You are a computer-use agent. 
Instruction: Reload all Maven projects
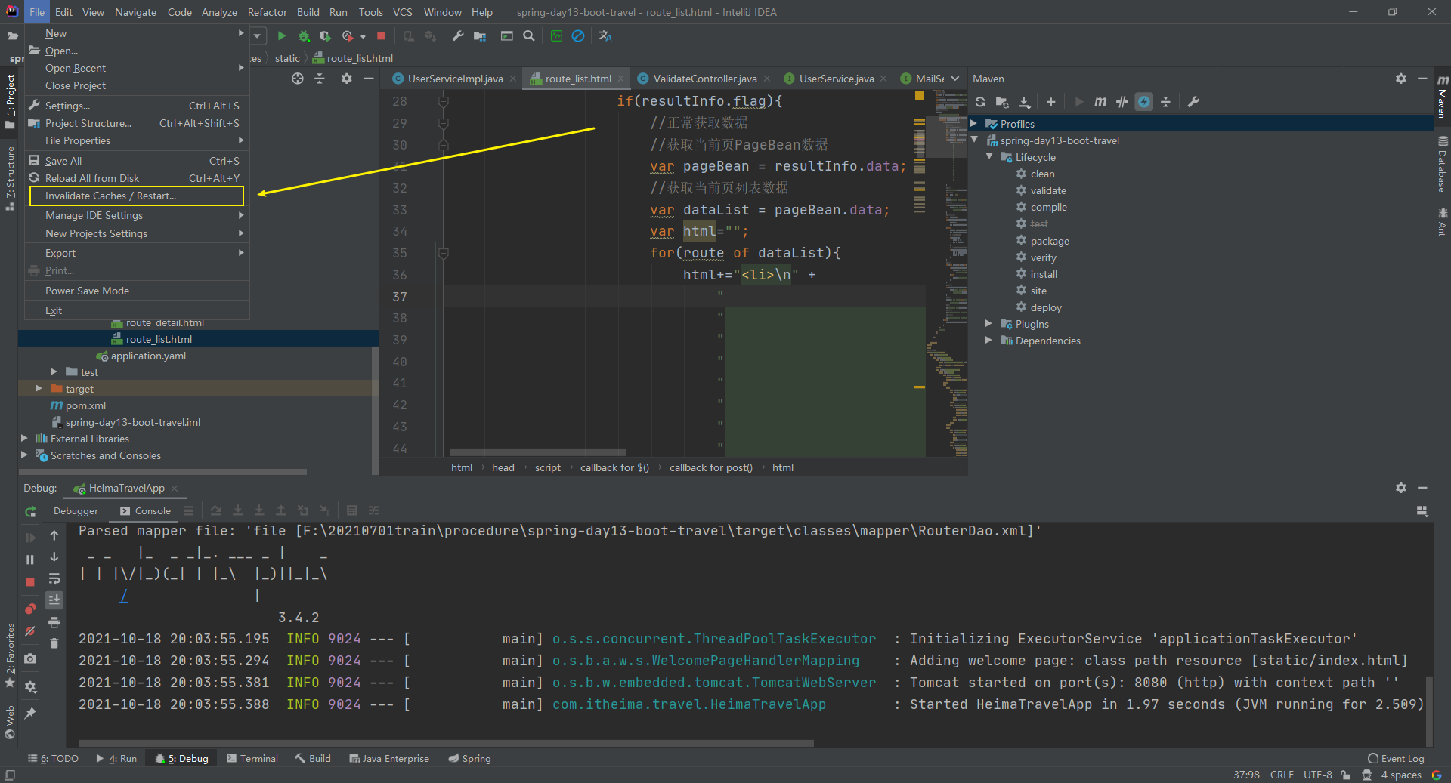coord(980,102)
